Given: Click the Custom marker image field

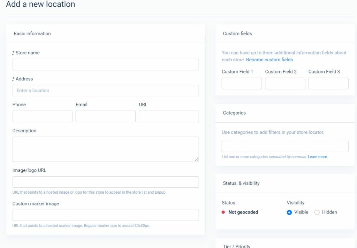Looking at the screenshot, I should coord(105,215).
